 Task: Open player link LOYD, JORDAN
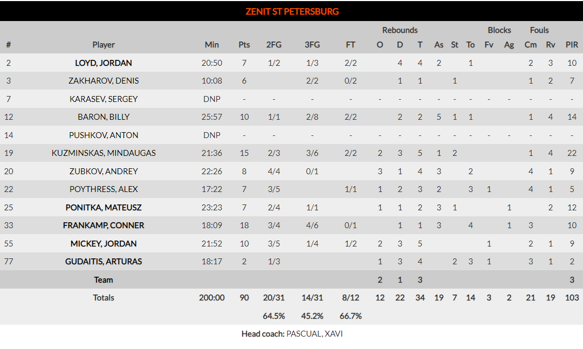[104, 63]
